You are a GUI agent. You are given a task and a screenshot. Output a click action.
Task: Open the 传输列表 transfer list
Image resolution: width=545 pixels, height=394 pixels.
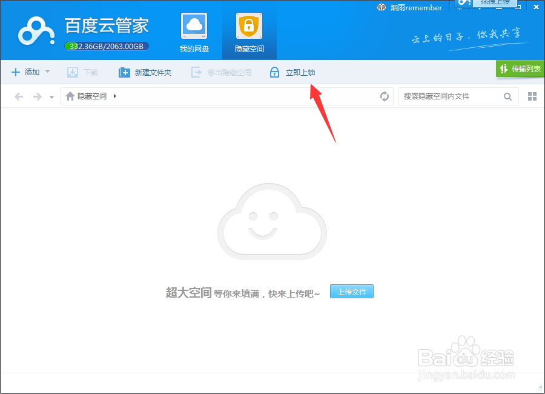520,69
